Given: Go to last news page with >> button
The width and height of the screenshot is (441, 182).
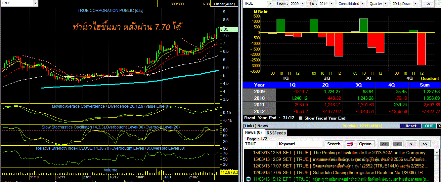Looking at the screenshot, I should coord(425,144).
